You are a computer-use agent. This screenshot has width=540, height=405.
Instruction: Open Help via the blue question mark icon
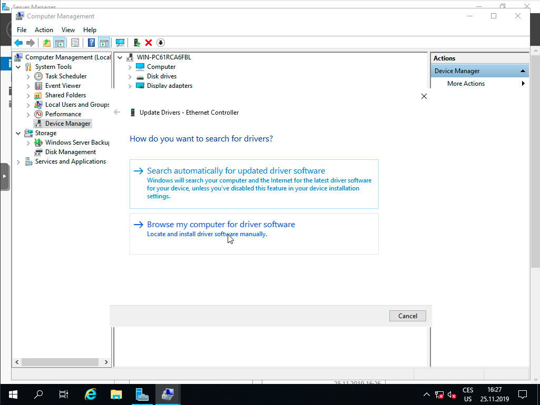(x=91, y=43)
